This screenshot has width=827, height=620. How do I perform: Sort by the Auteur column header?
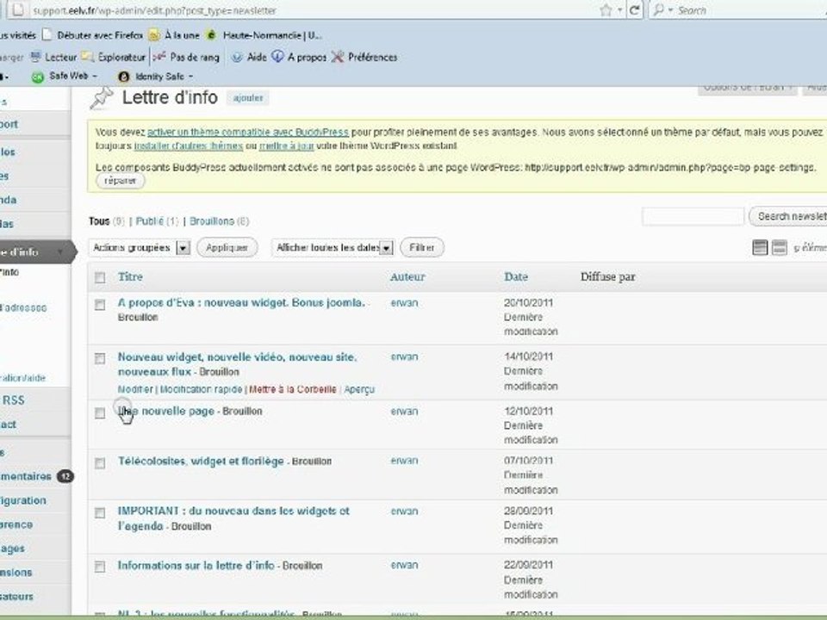[407, 276]
